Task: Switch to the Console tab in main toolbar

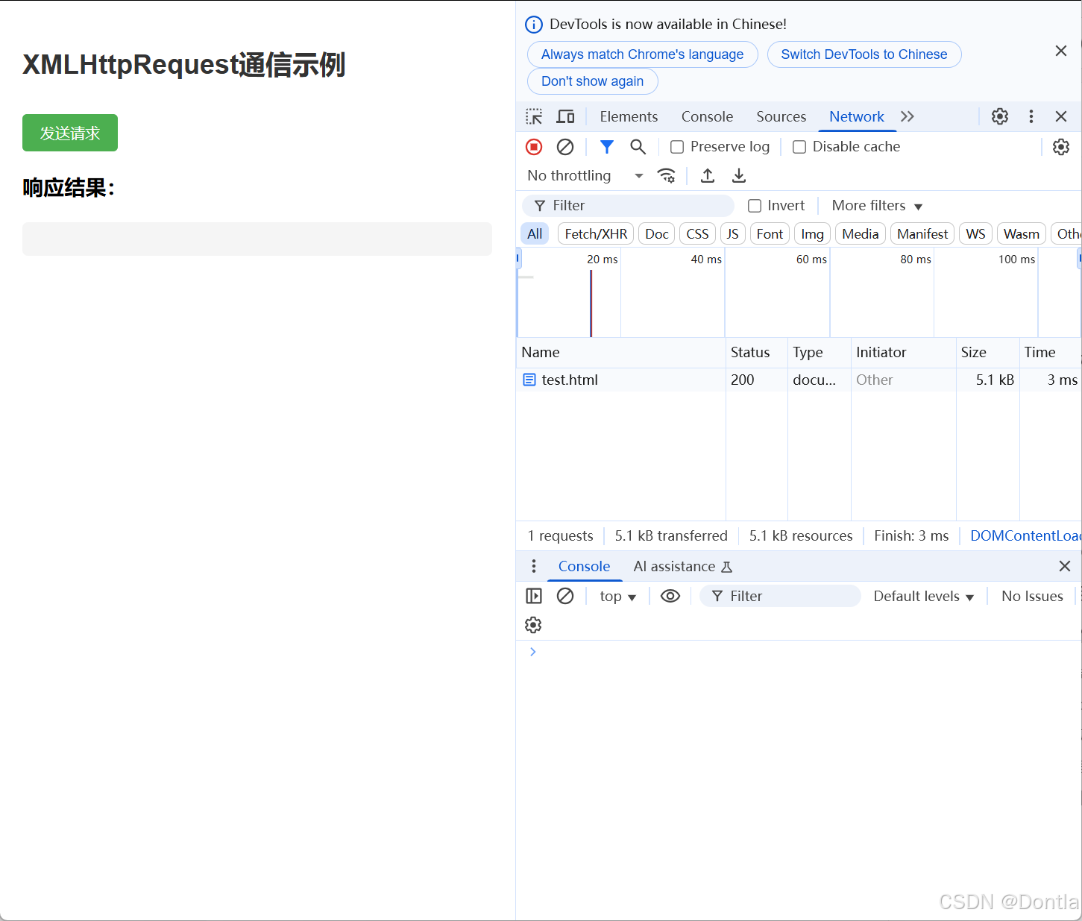Action: point(707,116)
